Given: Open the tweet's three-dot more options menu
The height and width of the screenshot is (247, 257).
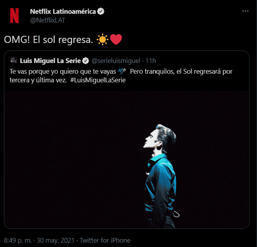Looking at the screenshot, I should 245,12.
